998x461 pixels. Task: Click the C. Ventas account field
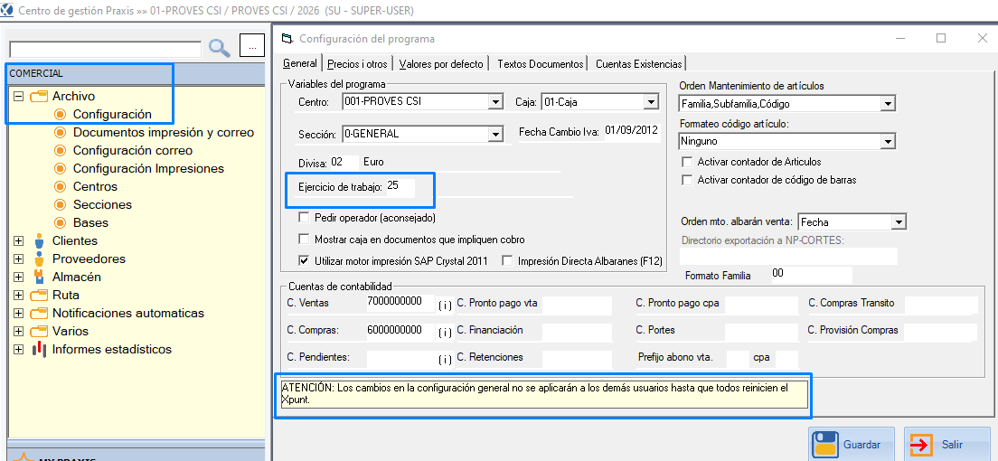(400, 303)
